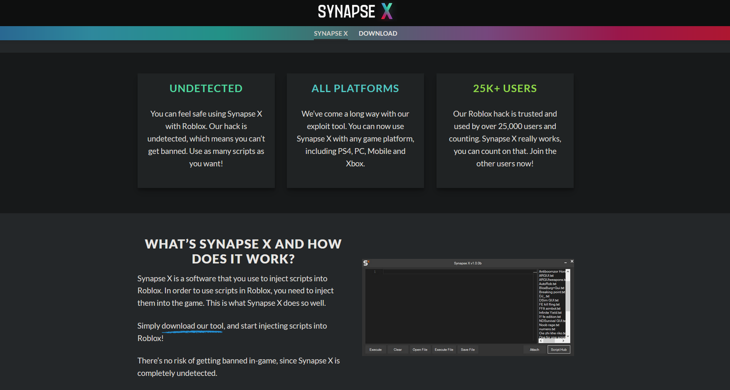Viewport: 730px width, 390px height.
Task: Select AutoRob.txt in the script list
Action: point(547,284)
